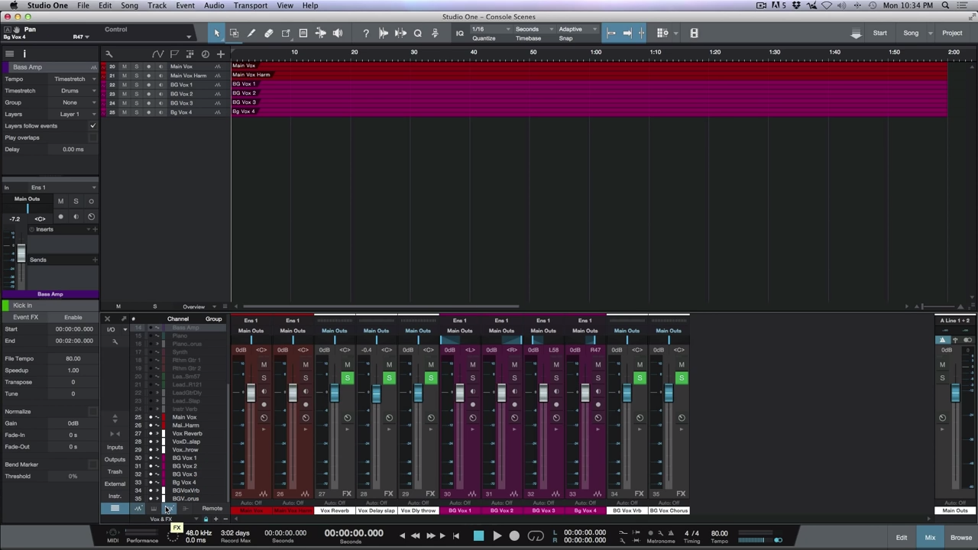Adjust the Main Vox channel fader
The image size is (978, 550).
(251, 393)
